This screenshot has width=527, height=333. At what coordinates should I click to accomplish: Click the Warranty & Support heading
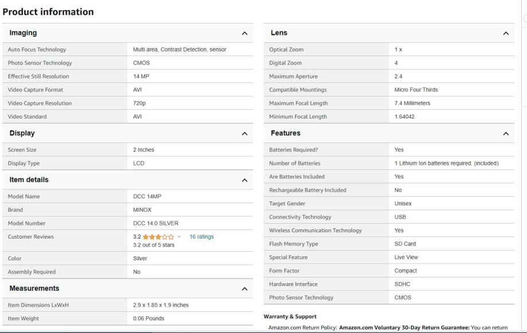point(290,316)
